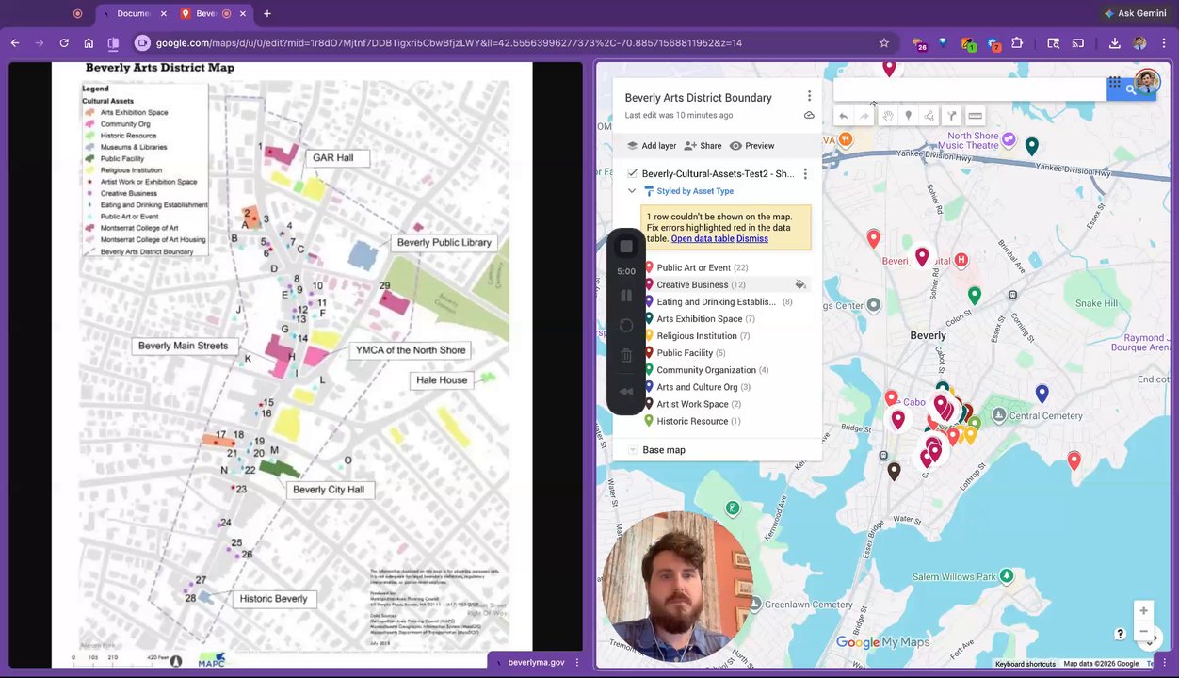Click paint bucket icon on Creative Business row
1179x678 pixels.
pos(799,284)
